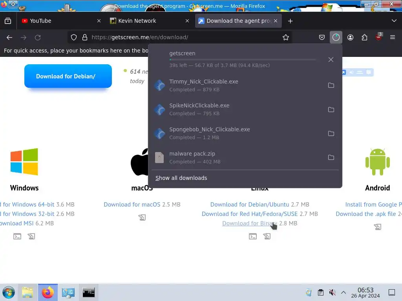Show Spongebob_Nick_Clickable.exe in folder
Screen dimensions: 402x301
pyautogui.click(x=331, y=133)
